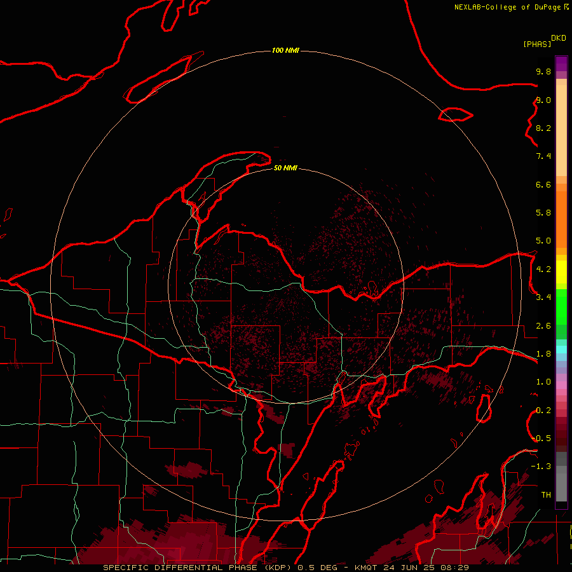Click the -1.3 scale value
Viewport: 572px width, 572px height.
coord(541,466)
